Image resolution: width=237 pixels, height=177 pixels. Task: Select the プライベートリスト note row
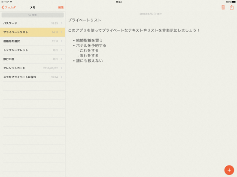click(x=33, y=32)
